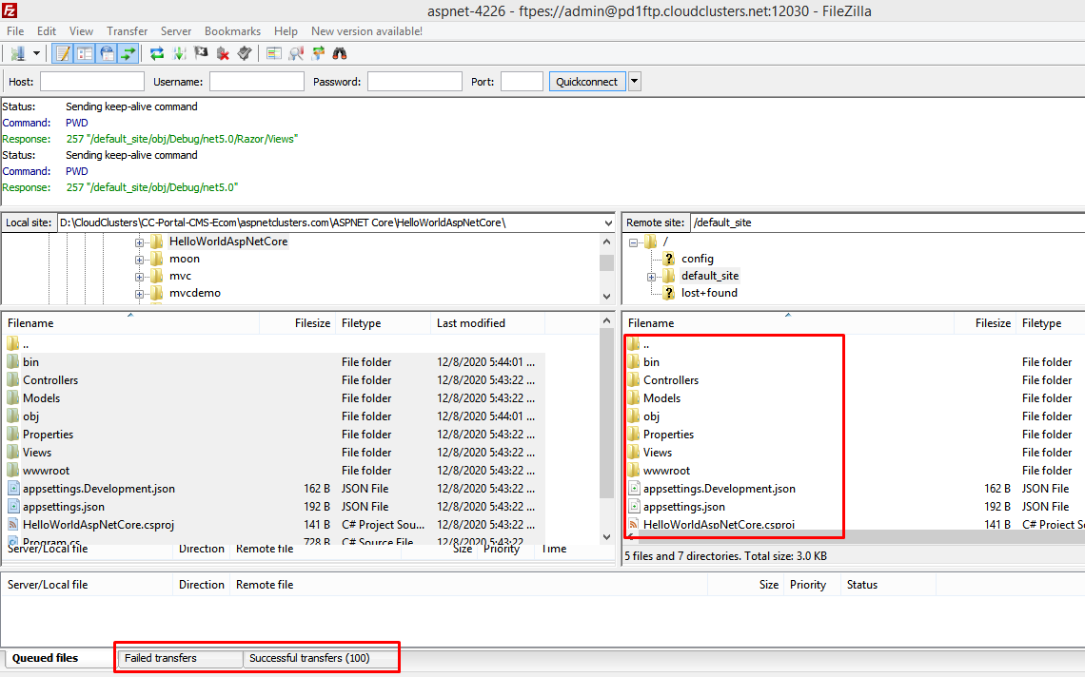This screenshot has height=677, width=1085.
Task: Click the Refresh file lists icon
Action: [x=157, y=53]
